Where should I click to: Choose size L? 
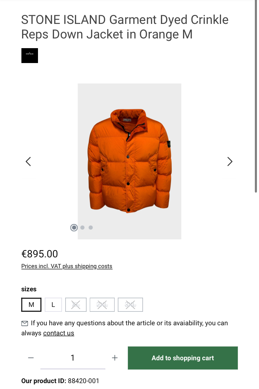click(53, 304)
